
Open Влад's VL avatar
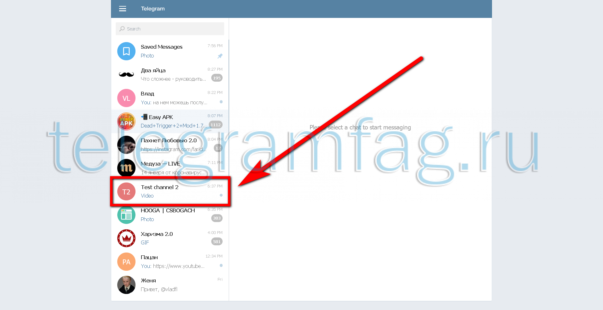point(126,98)
